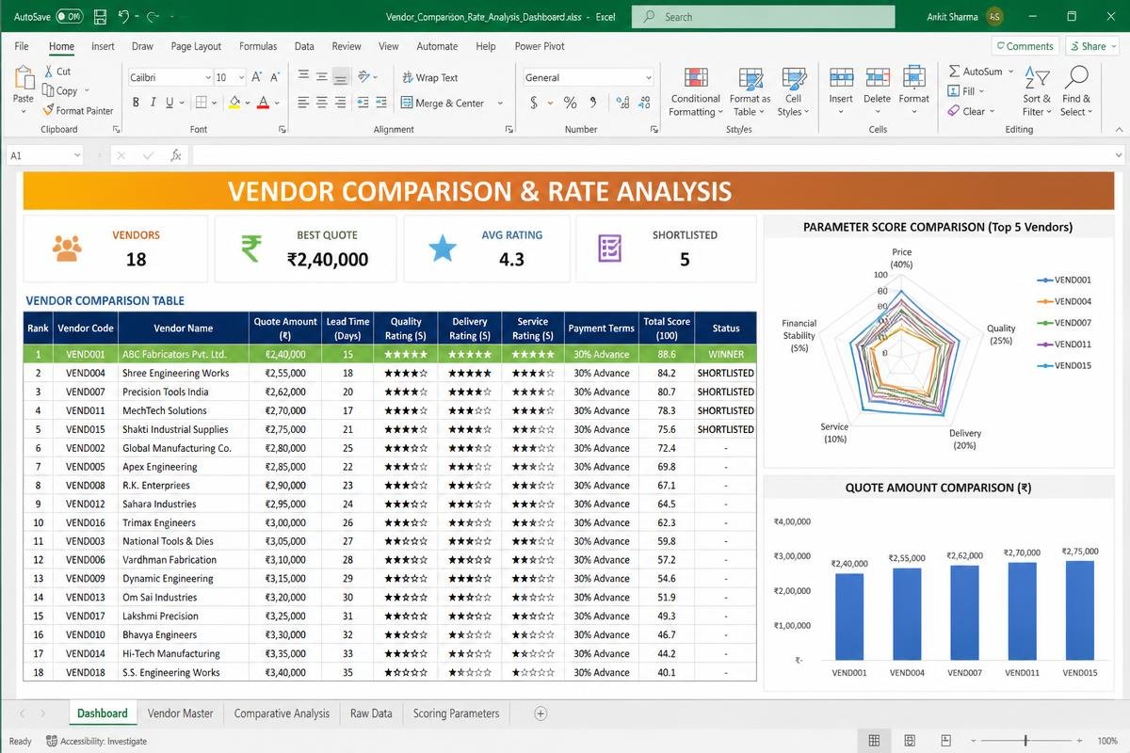Image resolution: width=1130 pixels, height=753 pixels.
Task: Click Accessibility: Investigate in status bar
Action: pyautogui.click(x=95, y=742)
